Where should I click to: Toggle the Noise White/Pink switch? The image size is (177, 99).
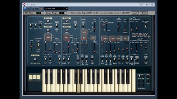tap(40, 26)
